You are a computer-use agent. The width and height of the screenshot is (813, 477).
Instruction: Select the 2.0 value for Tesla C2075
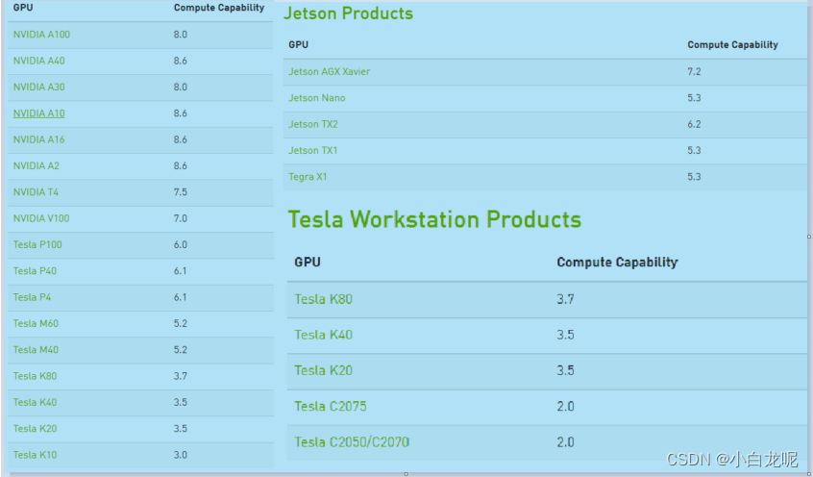pyautogui.click(x=566, y=407)
